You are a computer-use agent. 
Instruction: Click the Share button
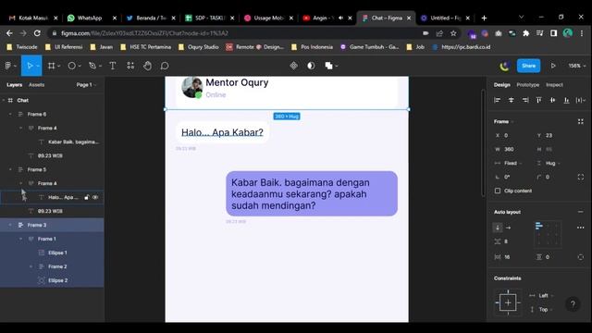tap(528, 66)
